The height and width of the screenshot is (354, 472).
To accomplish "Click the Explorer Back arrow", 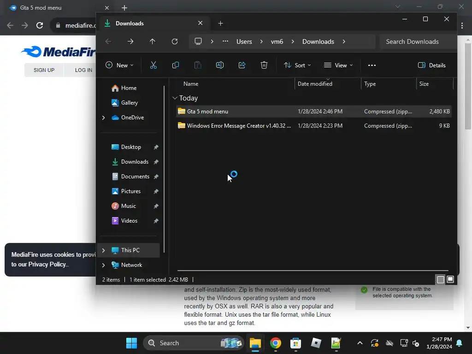I will click(108, 41).
